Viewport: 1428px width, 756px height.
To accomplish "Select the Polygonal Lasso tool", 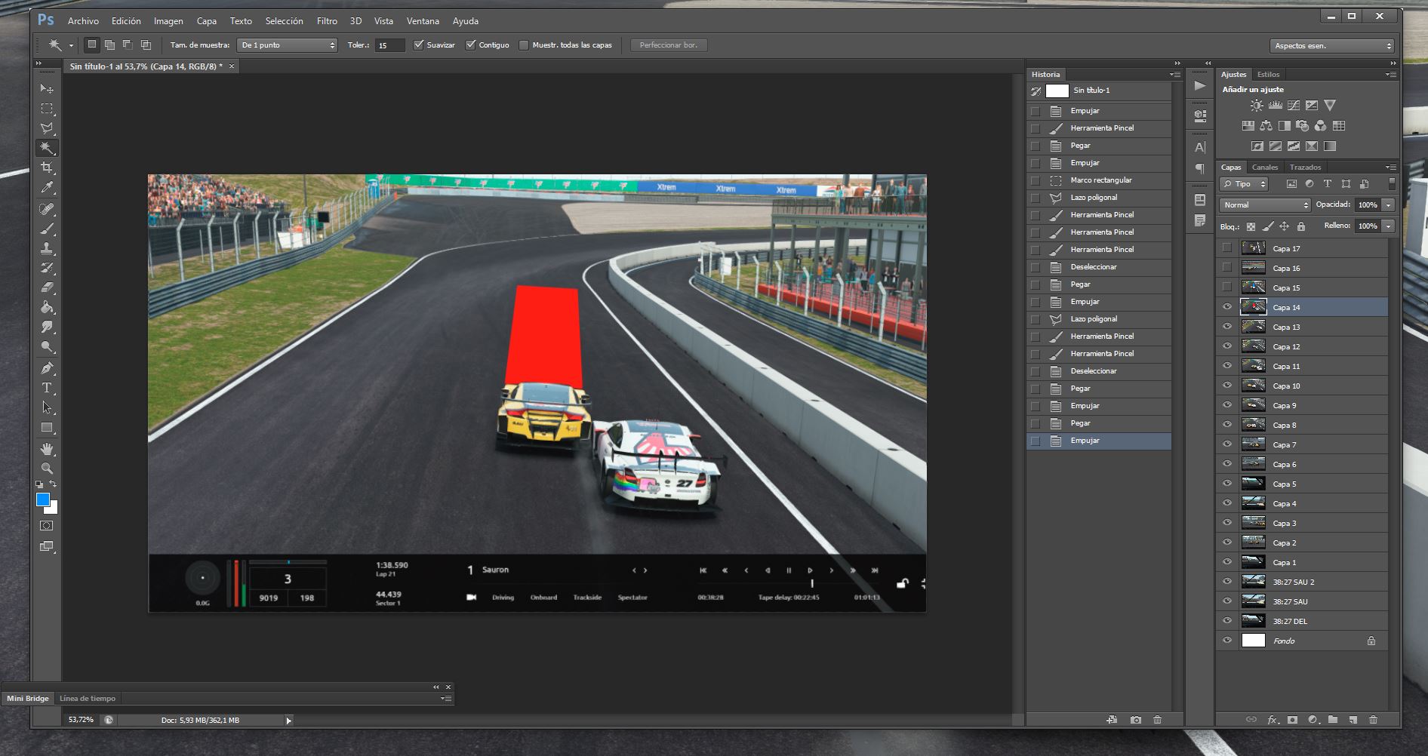I will click(x=47, y=128).
